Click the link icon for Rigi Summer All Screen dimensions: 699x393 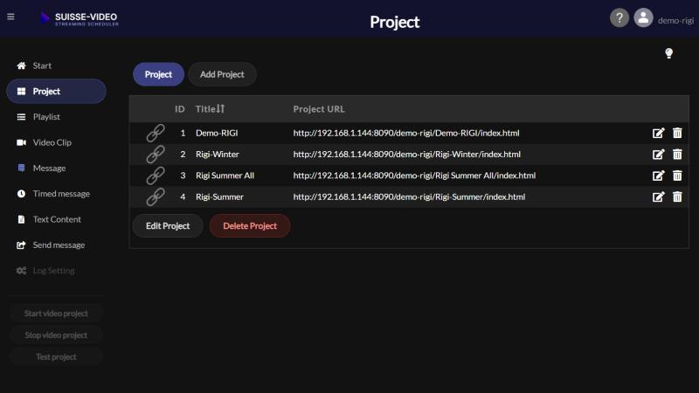(156, 176)
